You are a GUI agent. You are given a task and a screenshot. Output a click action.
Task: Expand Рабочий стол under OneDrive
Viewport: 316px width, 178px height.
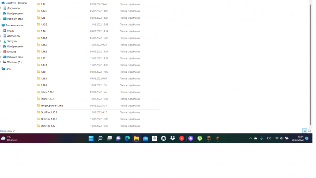[x=1, y=19]
